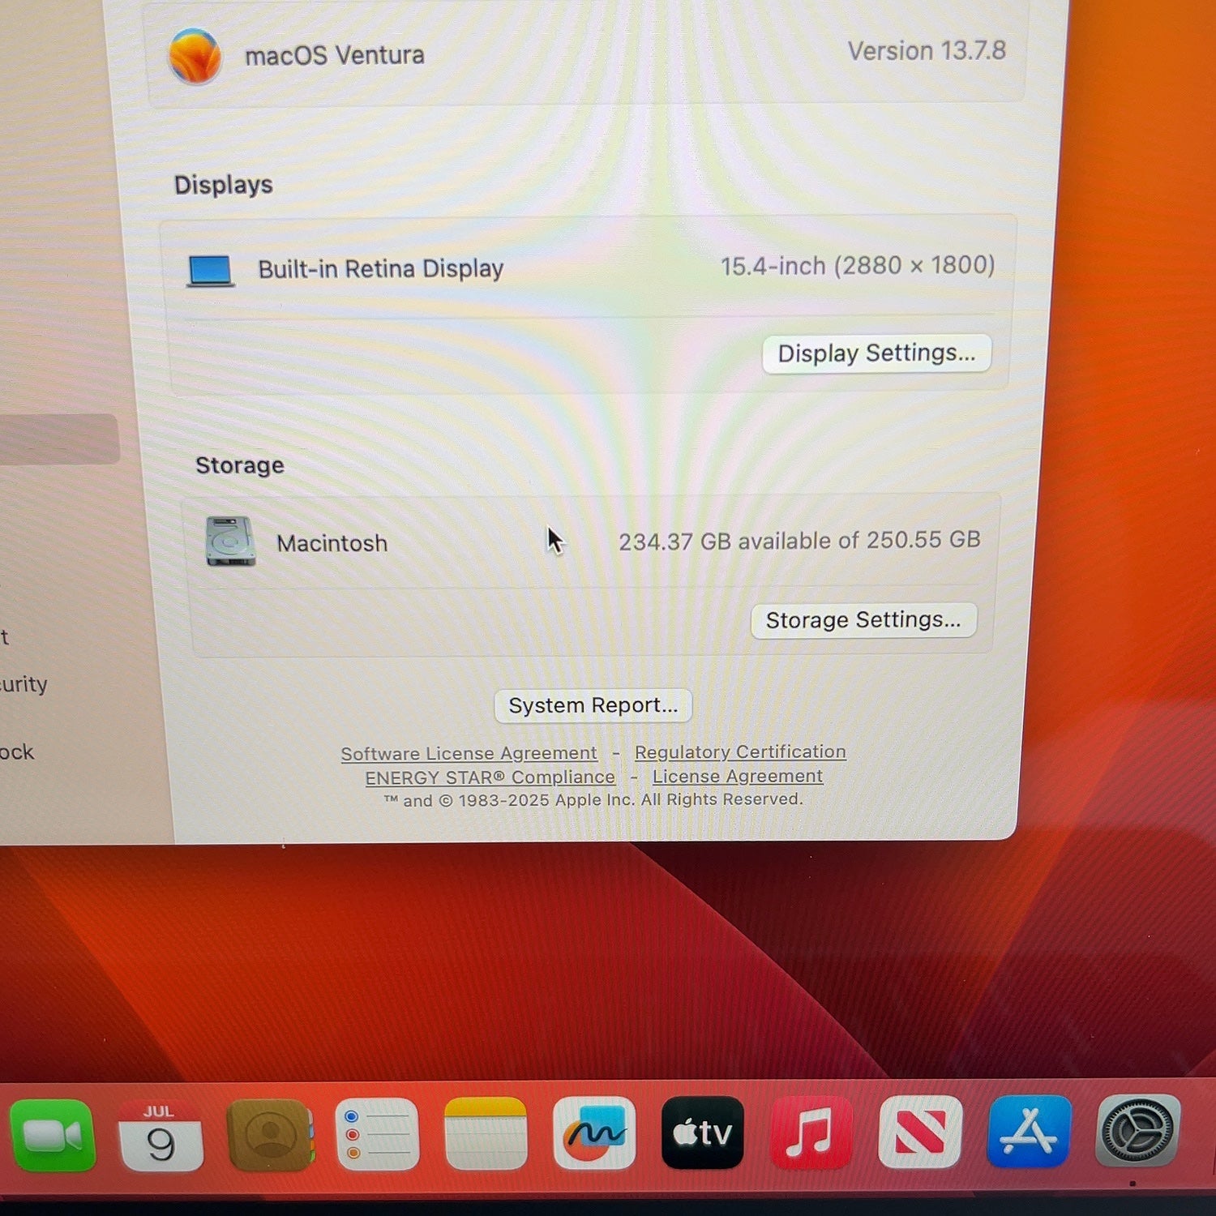Open the Apple TV app
This screenshot has width=1216, height=1216.
[x=703, y=1133]
